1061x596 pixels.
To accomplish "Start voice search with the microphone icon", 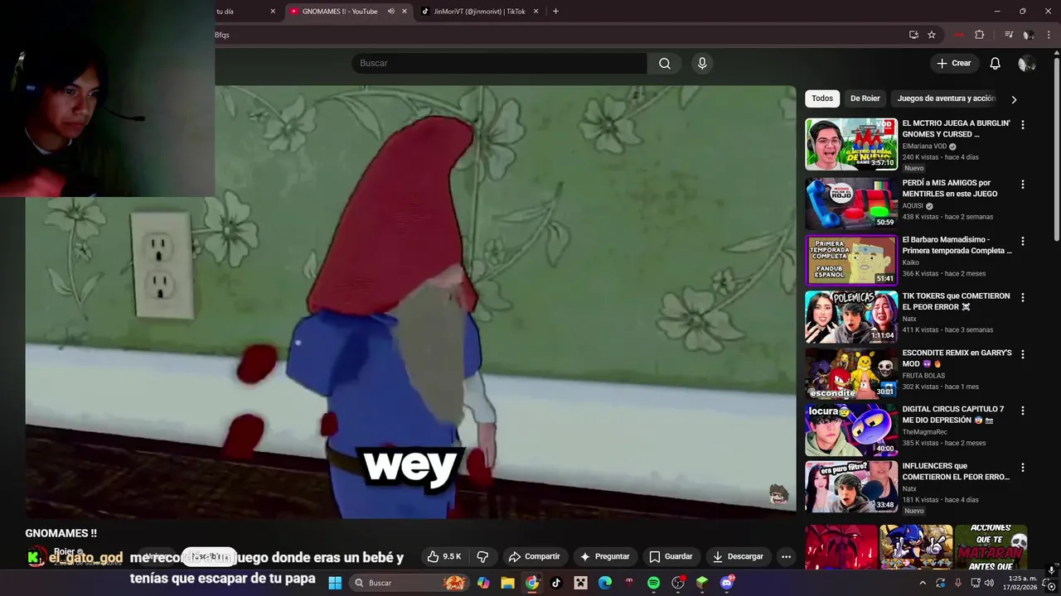I will (702, 63).
